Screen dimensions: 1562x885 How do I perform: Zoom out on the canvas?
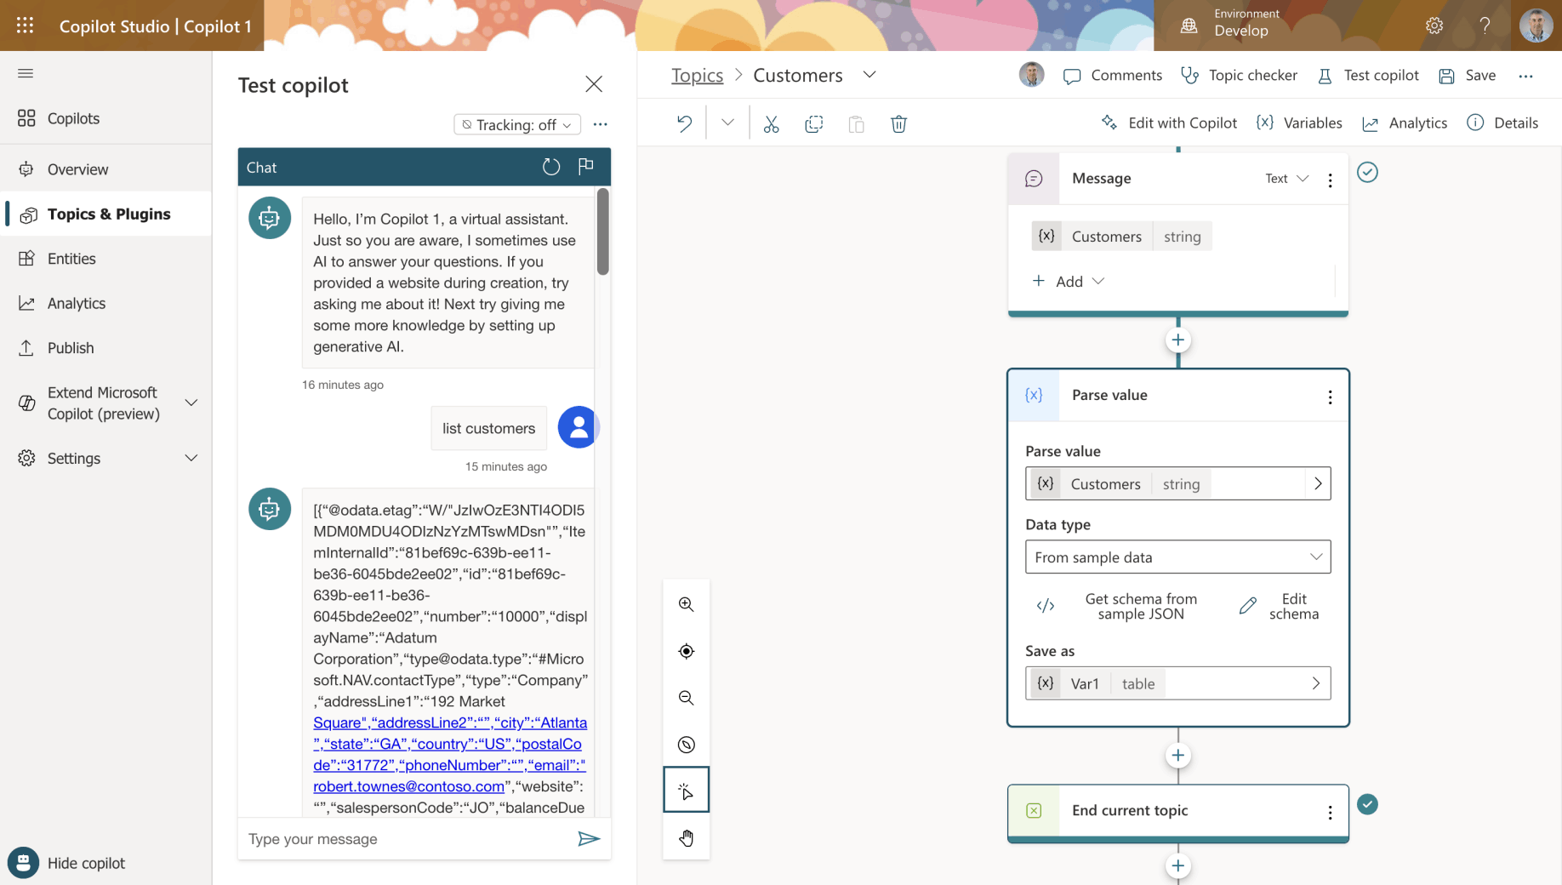click(x=686, y=698)
